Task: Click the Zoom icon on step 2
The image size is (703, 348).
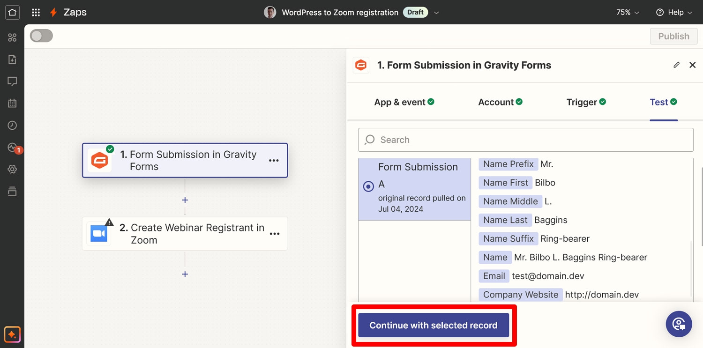Action: (99, 234)
